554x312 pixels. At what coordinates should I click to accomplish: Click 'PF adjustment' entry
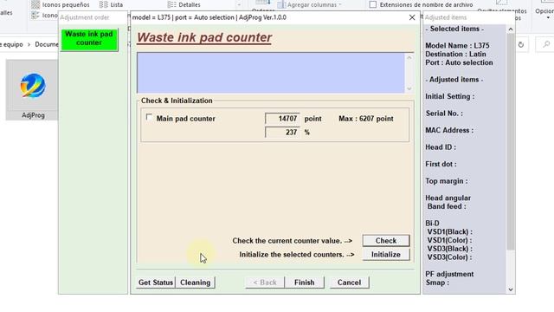tap(449, 274)
